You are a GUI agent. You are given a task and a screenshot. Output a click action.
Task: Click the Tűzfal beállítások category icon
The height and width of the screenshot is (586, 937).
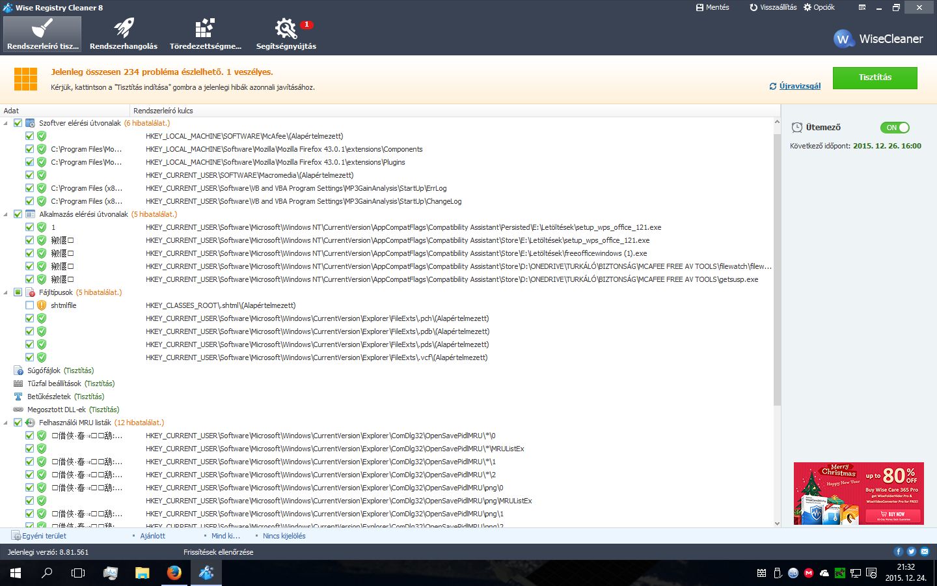[x=18, y=384]
